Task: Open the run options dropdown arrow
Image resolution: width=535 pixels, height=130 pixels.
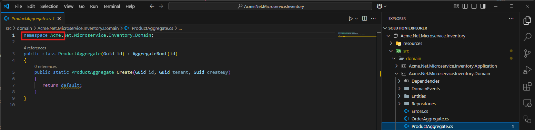Action: [x=356, y=19]
